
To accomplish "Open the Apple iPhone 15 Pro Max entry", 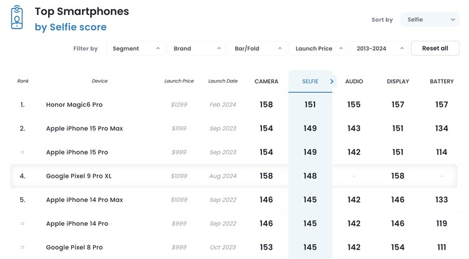I will [84, 129].
